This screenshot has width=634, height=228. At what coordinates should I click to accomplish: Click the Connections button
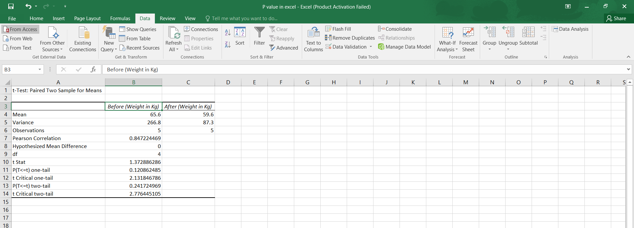tap(201, 29)
